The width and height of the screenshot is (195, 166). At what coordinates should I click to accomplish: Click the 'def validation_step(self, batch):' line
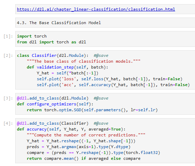67,67
